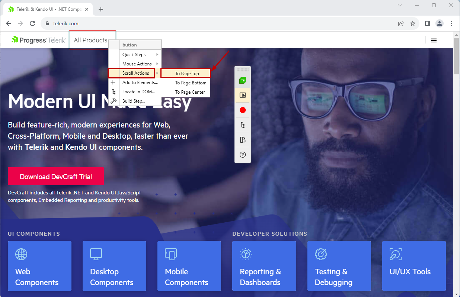Viewport: 460px width, 297px height.
Task: Choose To Page Top scroll action
Action: (x=186, y=74)
